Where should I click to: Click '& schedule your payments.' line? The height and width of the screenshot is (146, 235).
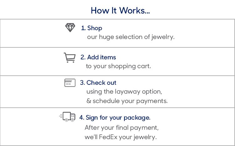coord(127,101)
